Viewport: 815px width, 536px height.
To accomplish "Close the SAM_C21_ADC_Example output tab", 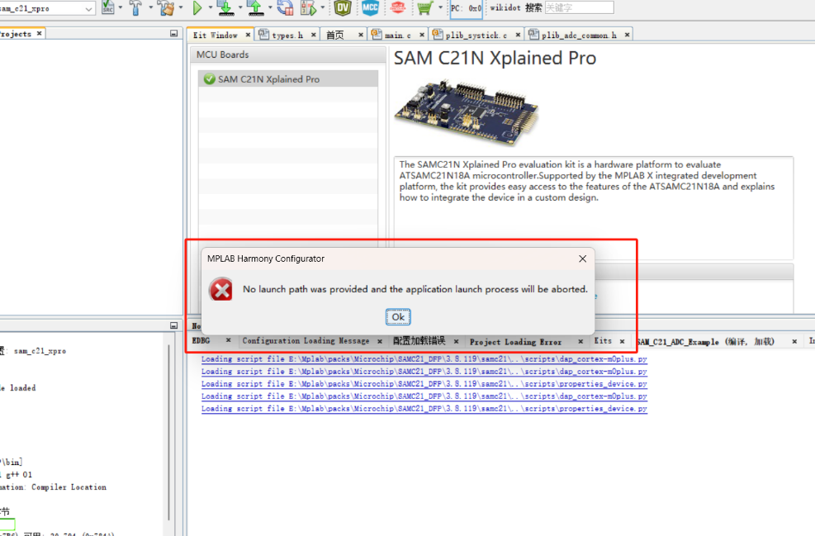I will [x=794, y=341].
